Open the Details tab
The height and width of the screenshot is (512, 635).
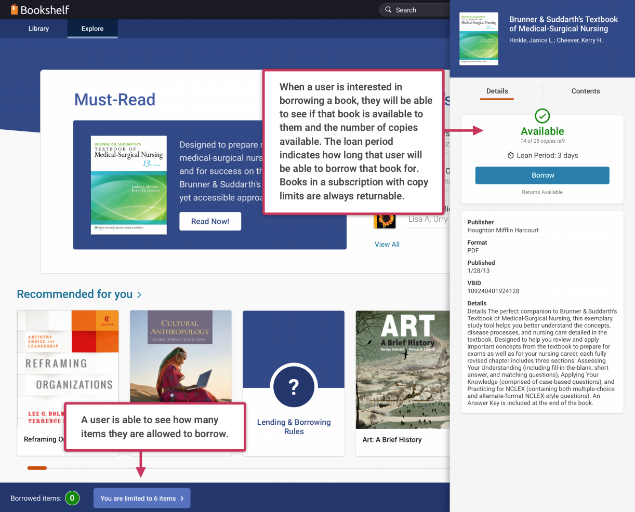[497, 91]
